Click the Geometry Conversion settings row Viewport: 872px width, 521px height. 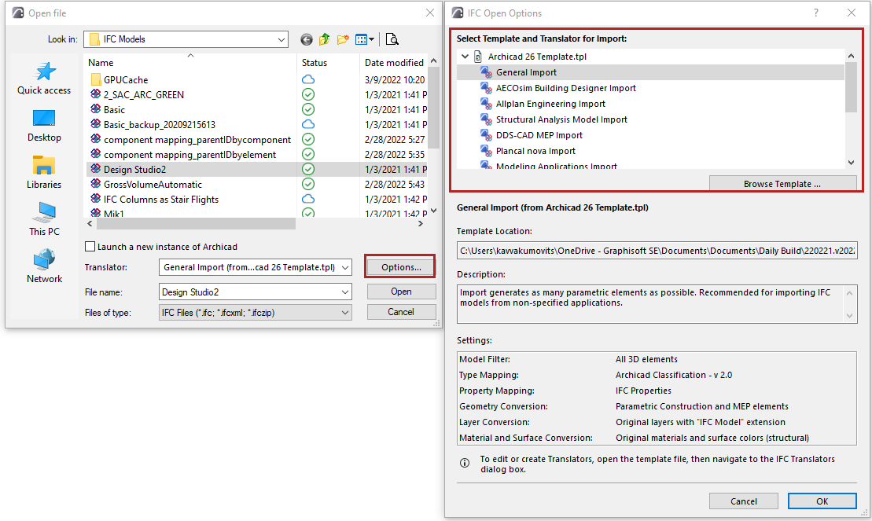657,406
